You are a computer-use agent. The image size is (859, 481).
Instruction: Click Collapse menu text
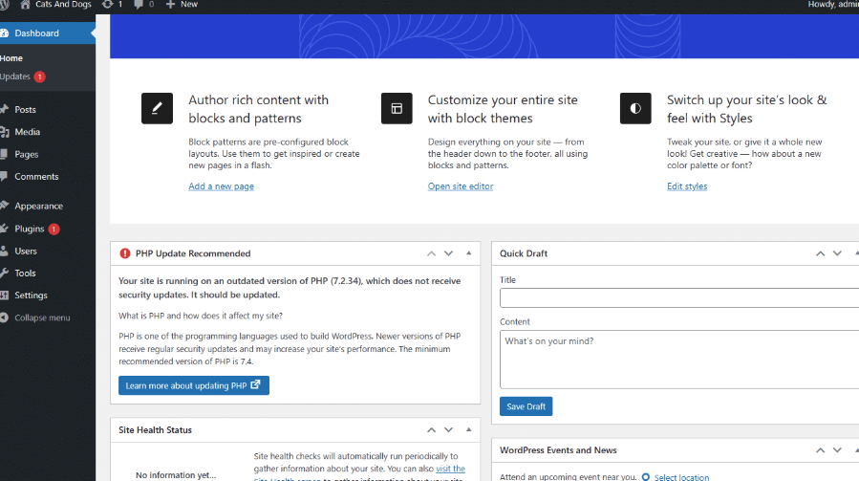point(42,317)
